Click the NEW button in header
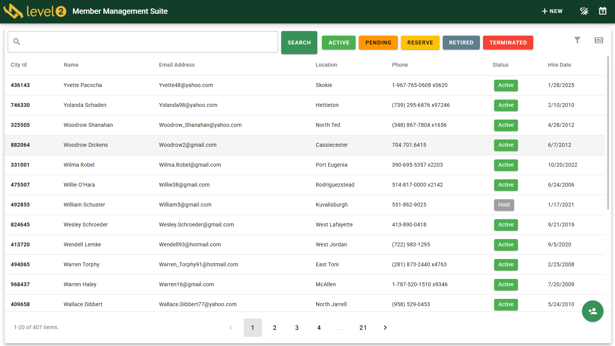Viewport: 615px width, 346px height. (x=552, y=11)
